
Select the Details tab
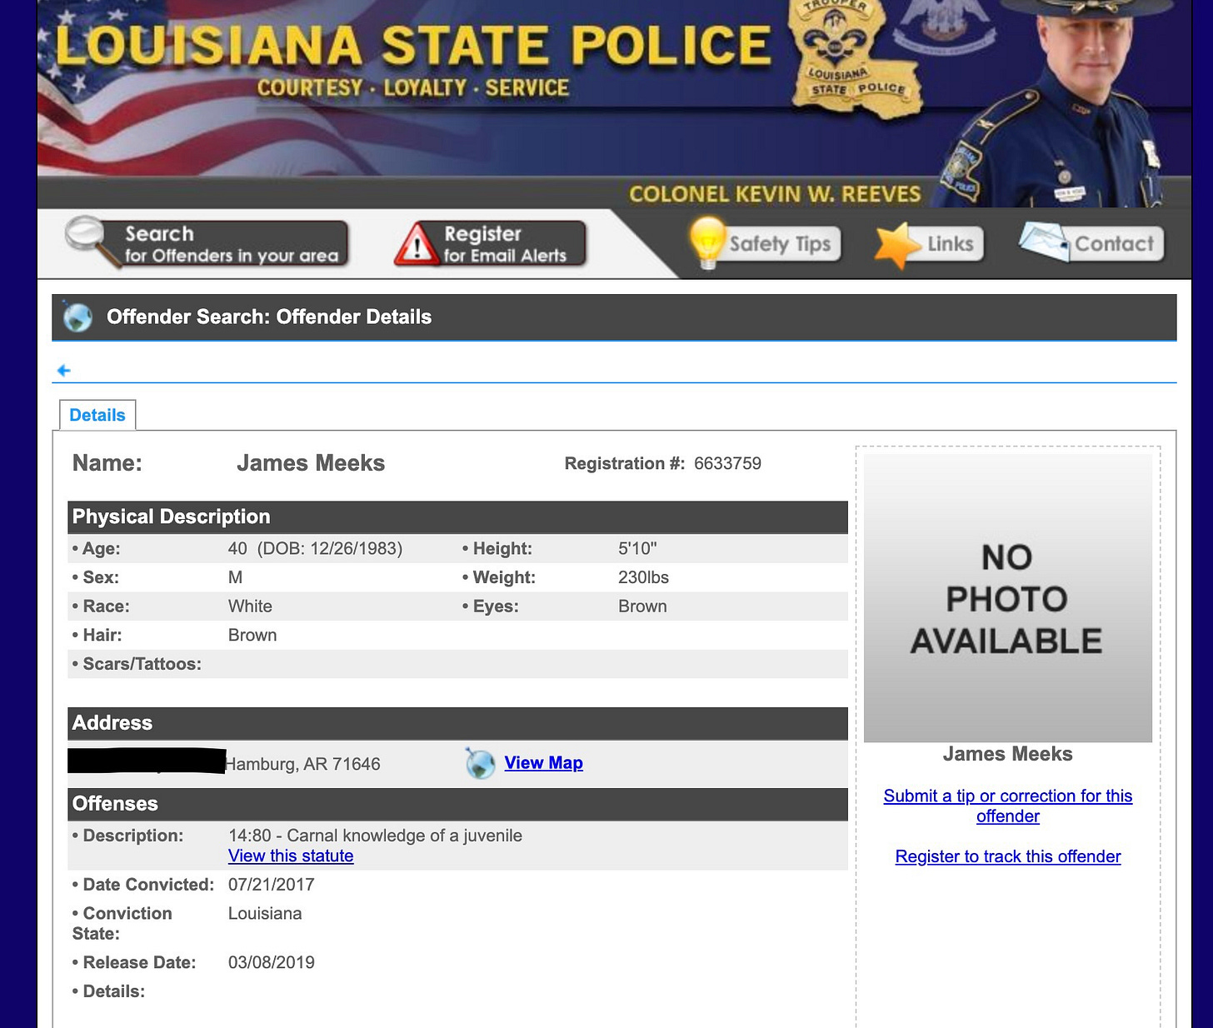(x=97, y=415)
